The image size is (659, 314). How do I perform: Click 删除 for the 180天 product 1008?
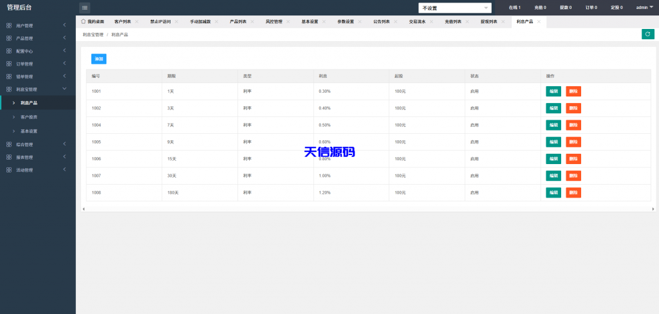(573, 192)
